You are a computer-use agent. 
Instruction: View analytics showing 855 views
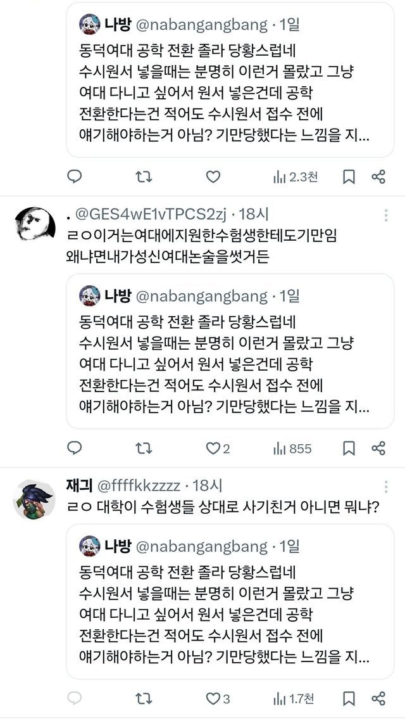point(292,448)
